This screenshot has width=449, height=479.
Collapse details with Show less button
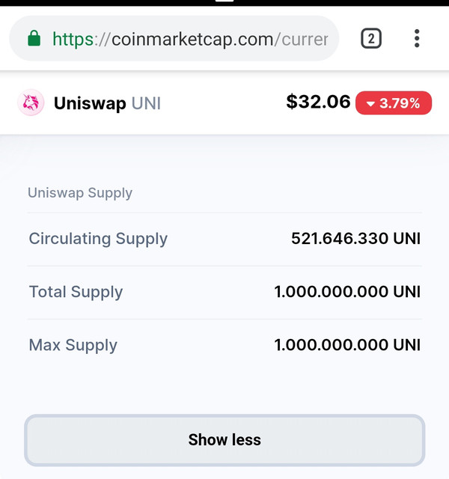point(224,440)
